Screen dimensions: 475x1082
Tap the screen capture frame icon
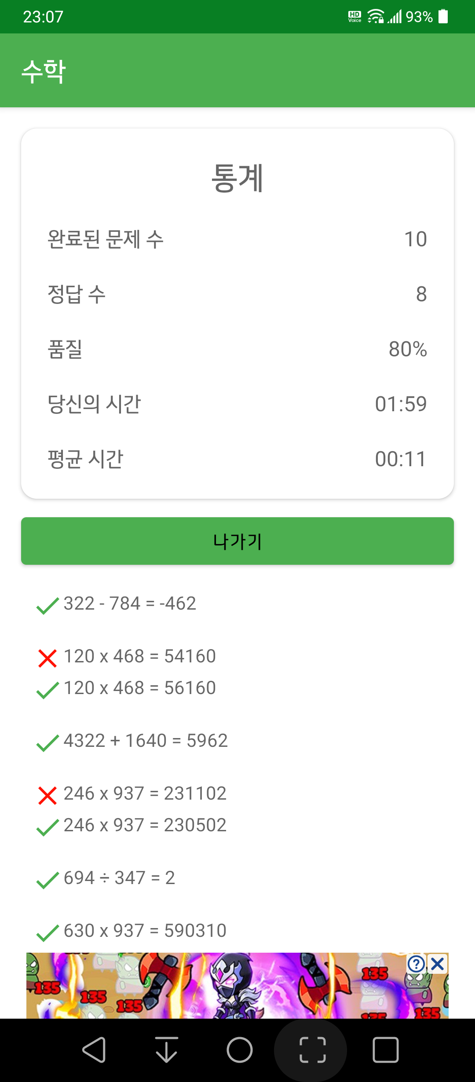[313, 1050]
